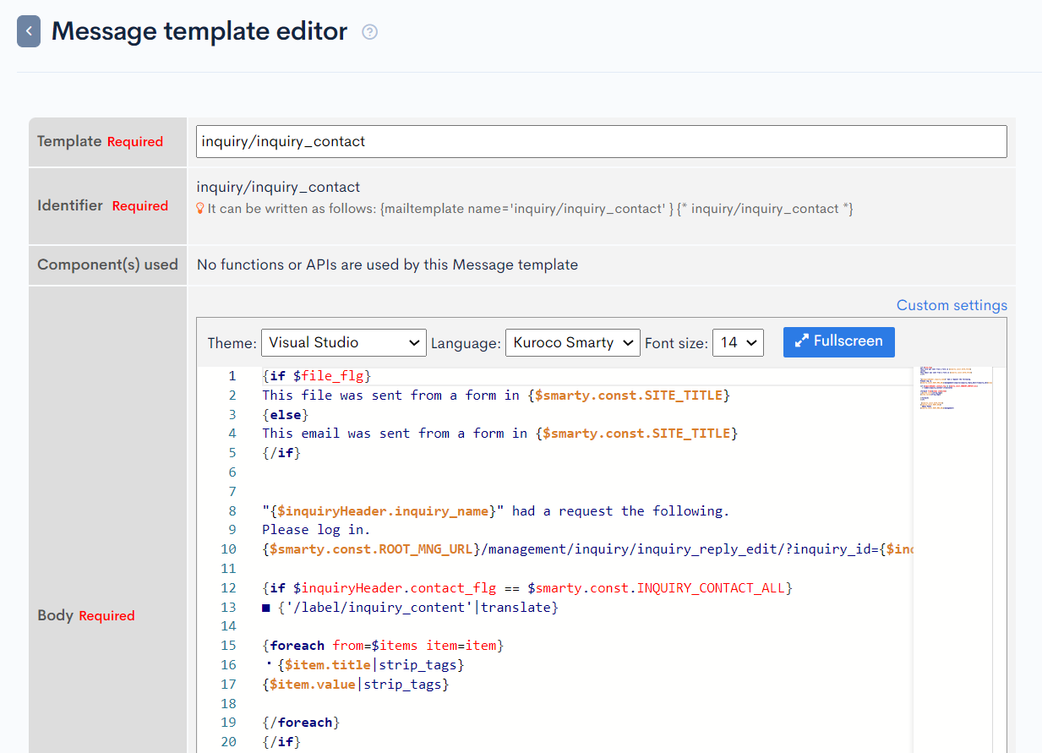Select the identifier text inquiry/inquiry_contact
Screen dimensions: 1042x753
(279, 187)
